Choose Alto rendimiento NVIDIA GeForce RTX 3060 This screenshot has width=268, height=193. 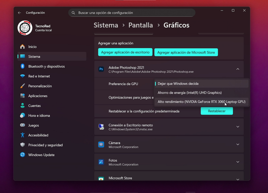pos(202,102)
